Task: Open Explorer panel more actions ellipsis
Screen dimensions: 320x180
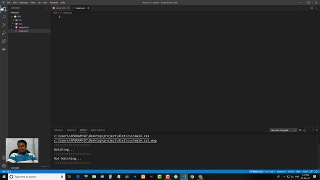Action: coord(46,8)
